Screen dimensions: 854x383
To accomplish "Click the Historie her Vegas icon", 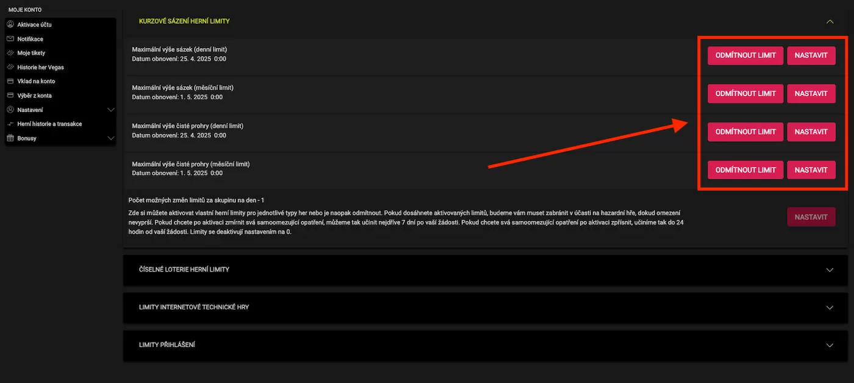I will point(10,67).
